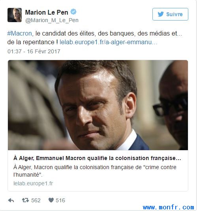
Task: Click the blue verified badge
Action: pyautogui.click(x=73, y=12)
